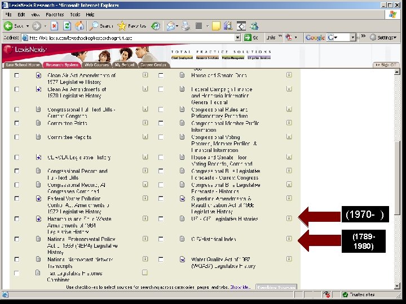This screenshot has height=304, width=406.
Task: Open the Edit menu
Action: (21, 15)
